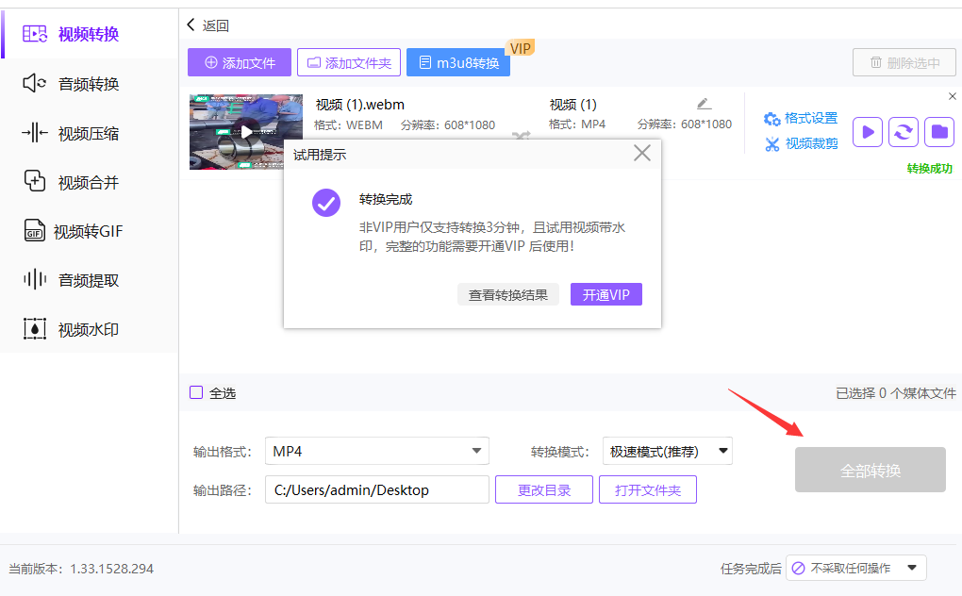The image size is (962, 596).
Task: Open 输出格式 MP4 dropdown
Action: click(376, 451)
